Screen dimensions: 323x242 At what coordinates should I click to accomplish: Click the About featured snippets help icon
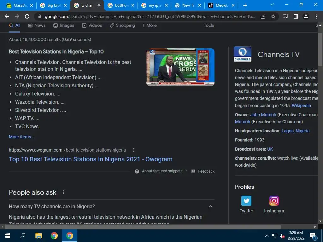click(x=137, y=171)
